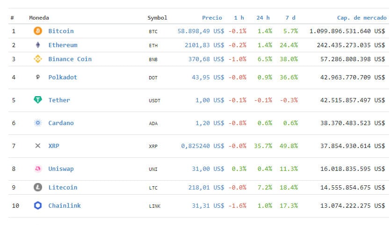This screenshot has width=391, height=225.
Task: Open the Chainlink coin name link
Action: [65, 205]
